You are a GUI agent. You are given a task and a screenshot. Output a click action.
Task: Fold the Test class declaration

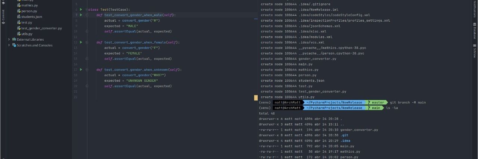point(87,9)
